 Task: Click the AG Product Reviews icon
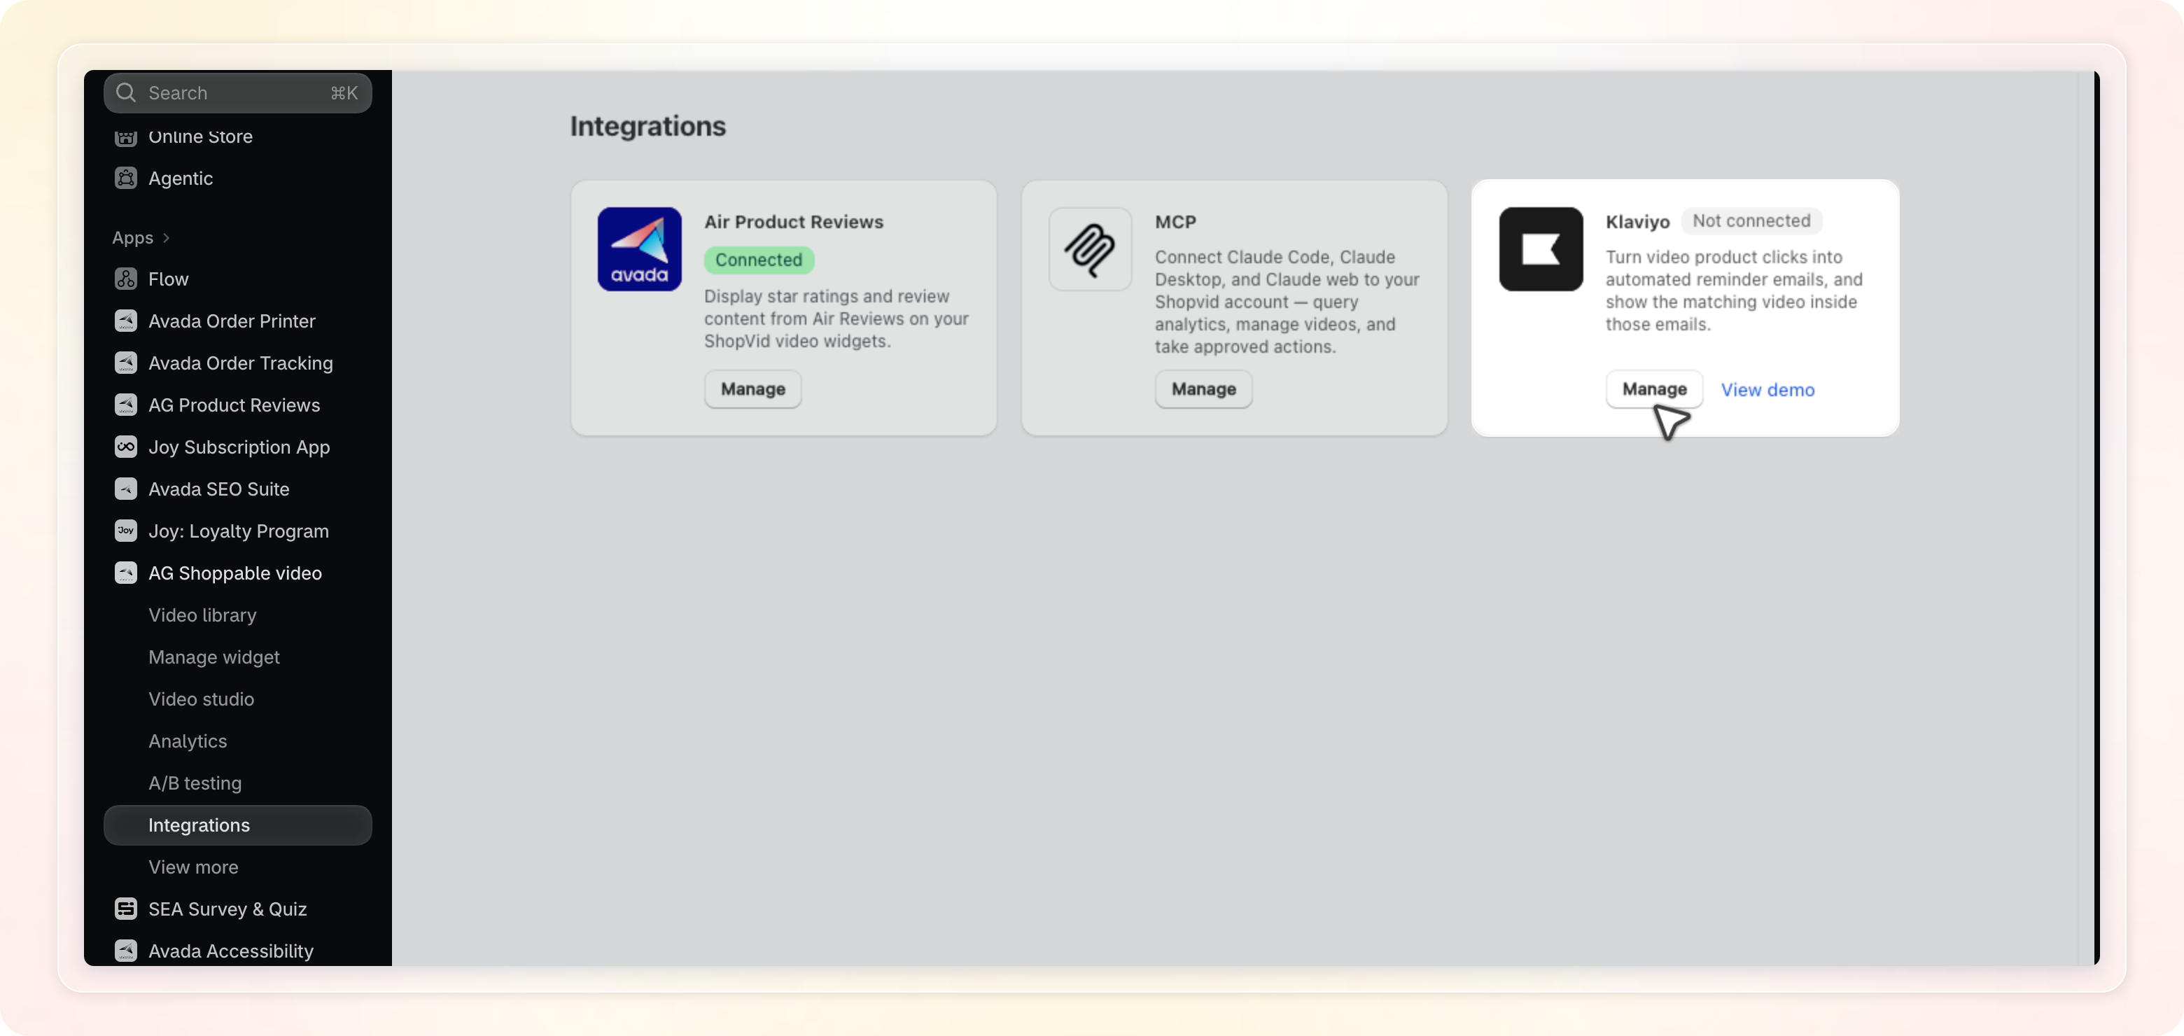click(125, 405)
